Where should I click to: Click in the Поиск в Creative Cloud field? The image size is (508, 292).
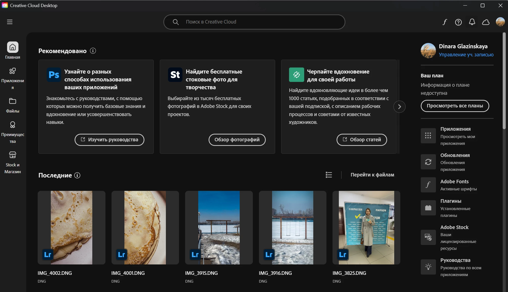[254, 22]
